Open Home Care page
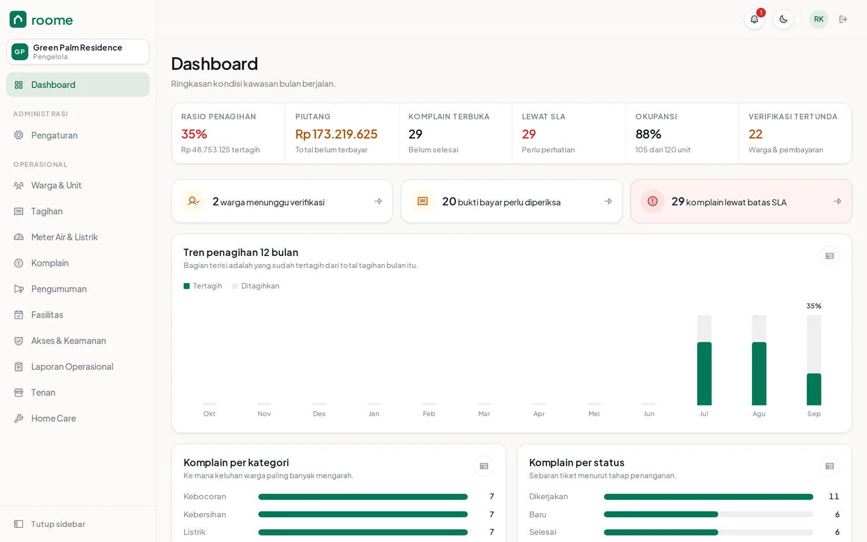This screenshot has width=867, height=542. [78, 418]
